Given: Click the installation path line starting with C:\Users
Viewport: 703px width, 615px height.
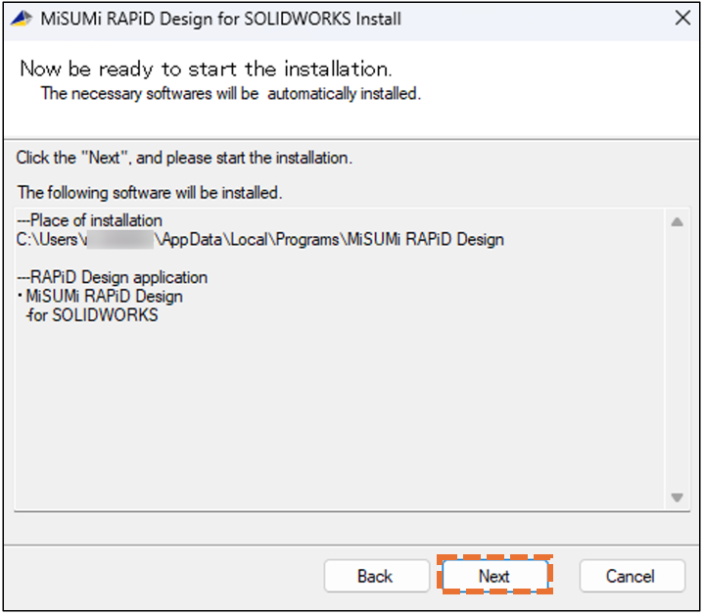Looking at the screenshot, I should coord(260,239).
